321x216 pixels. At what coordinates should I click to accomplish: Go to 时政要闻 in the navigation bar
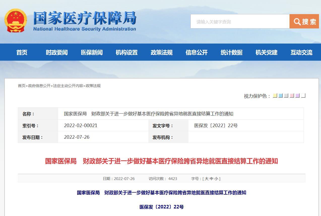pos(57,52)
